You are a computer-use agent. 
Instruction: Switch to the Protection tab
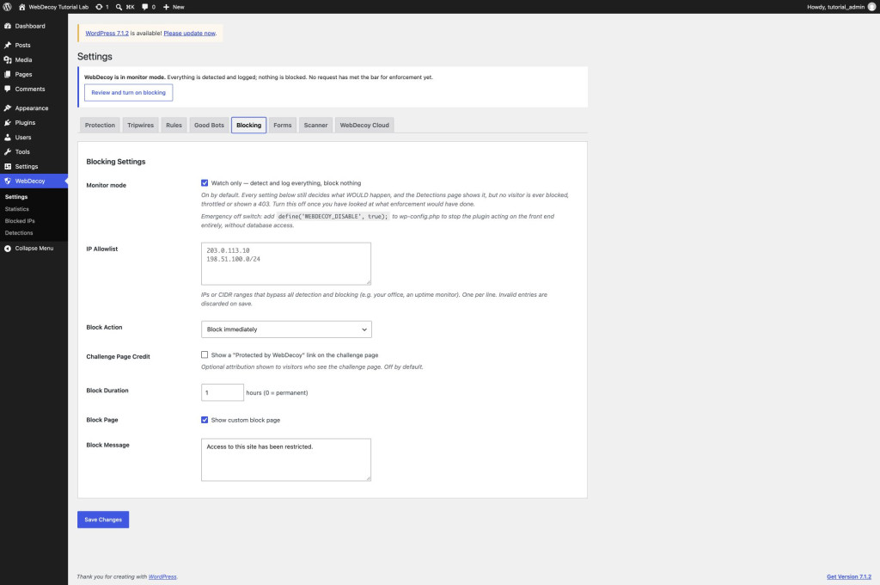click(100, 126)
